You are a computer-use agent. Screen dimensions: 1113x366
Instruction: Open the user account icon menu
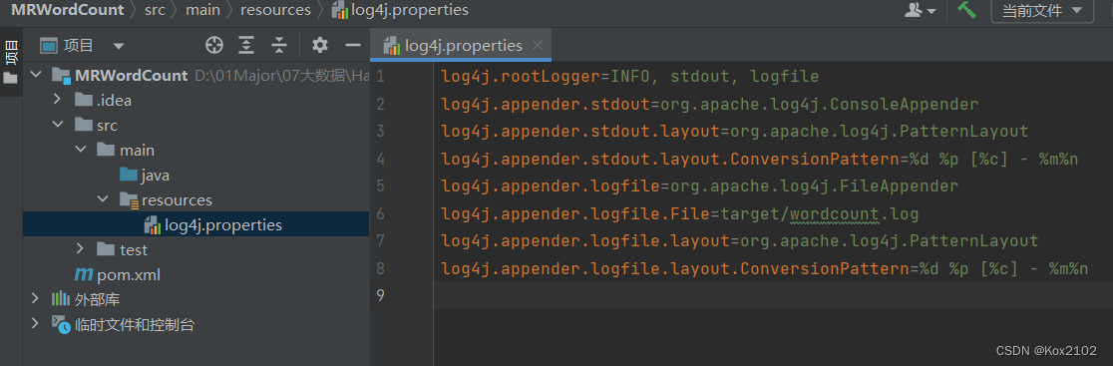click(x=920, y=10)
